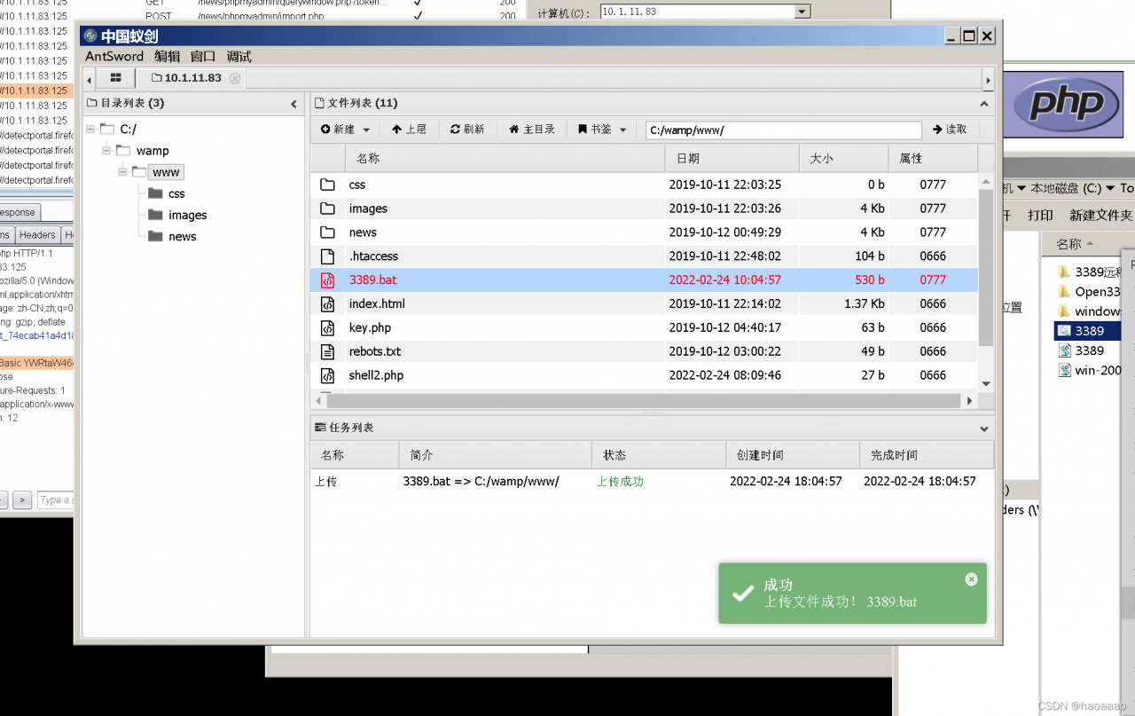Select the shell2.php file name
This screenshot has width=1135, height=716.
376,375
